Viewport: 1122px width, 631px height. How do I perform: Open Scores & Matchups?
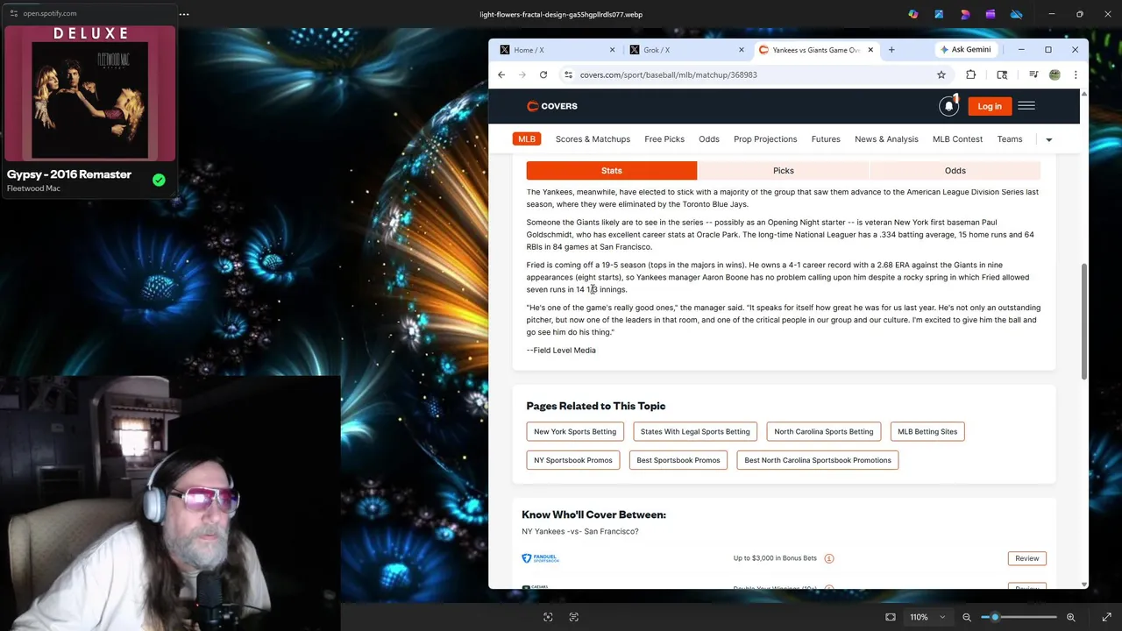(593, 139)
